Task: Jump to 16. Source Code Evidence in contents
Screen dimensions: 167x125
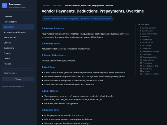Action: [150, 74]
